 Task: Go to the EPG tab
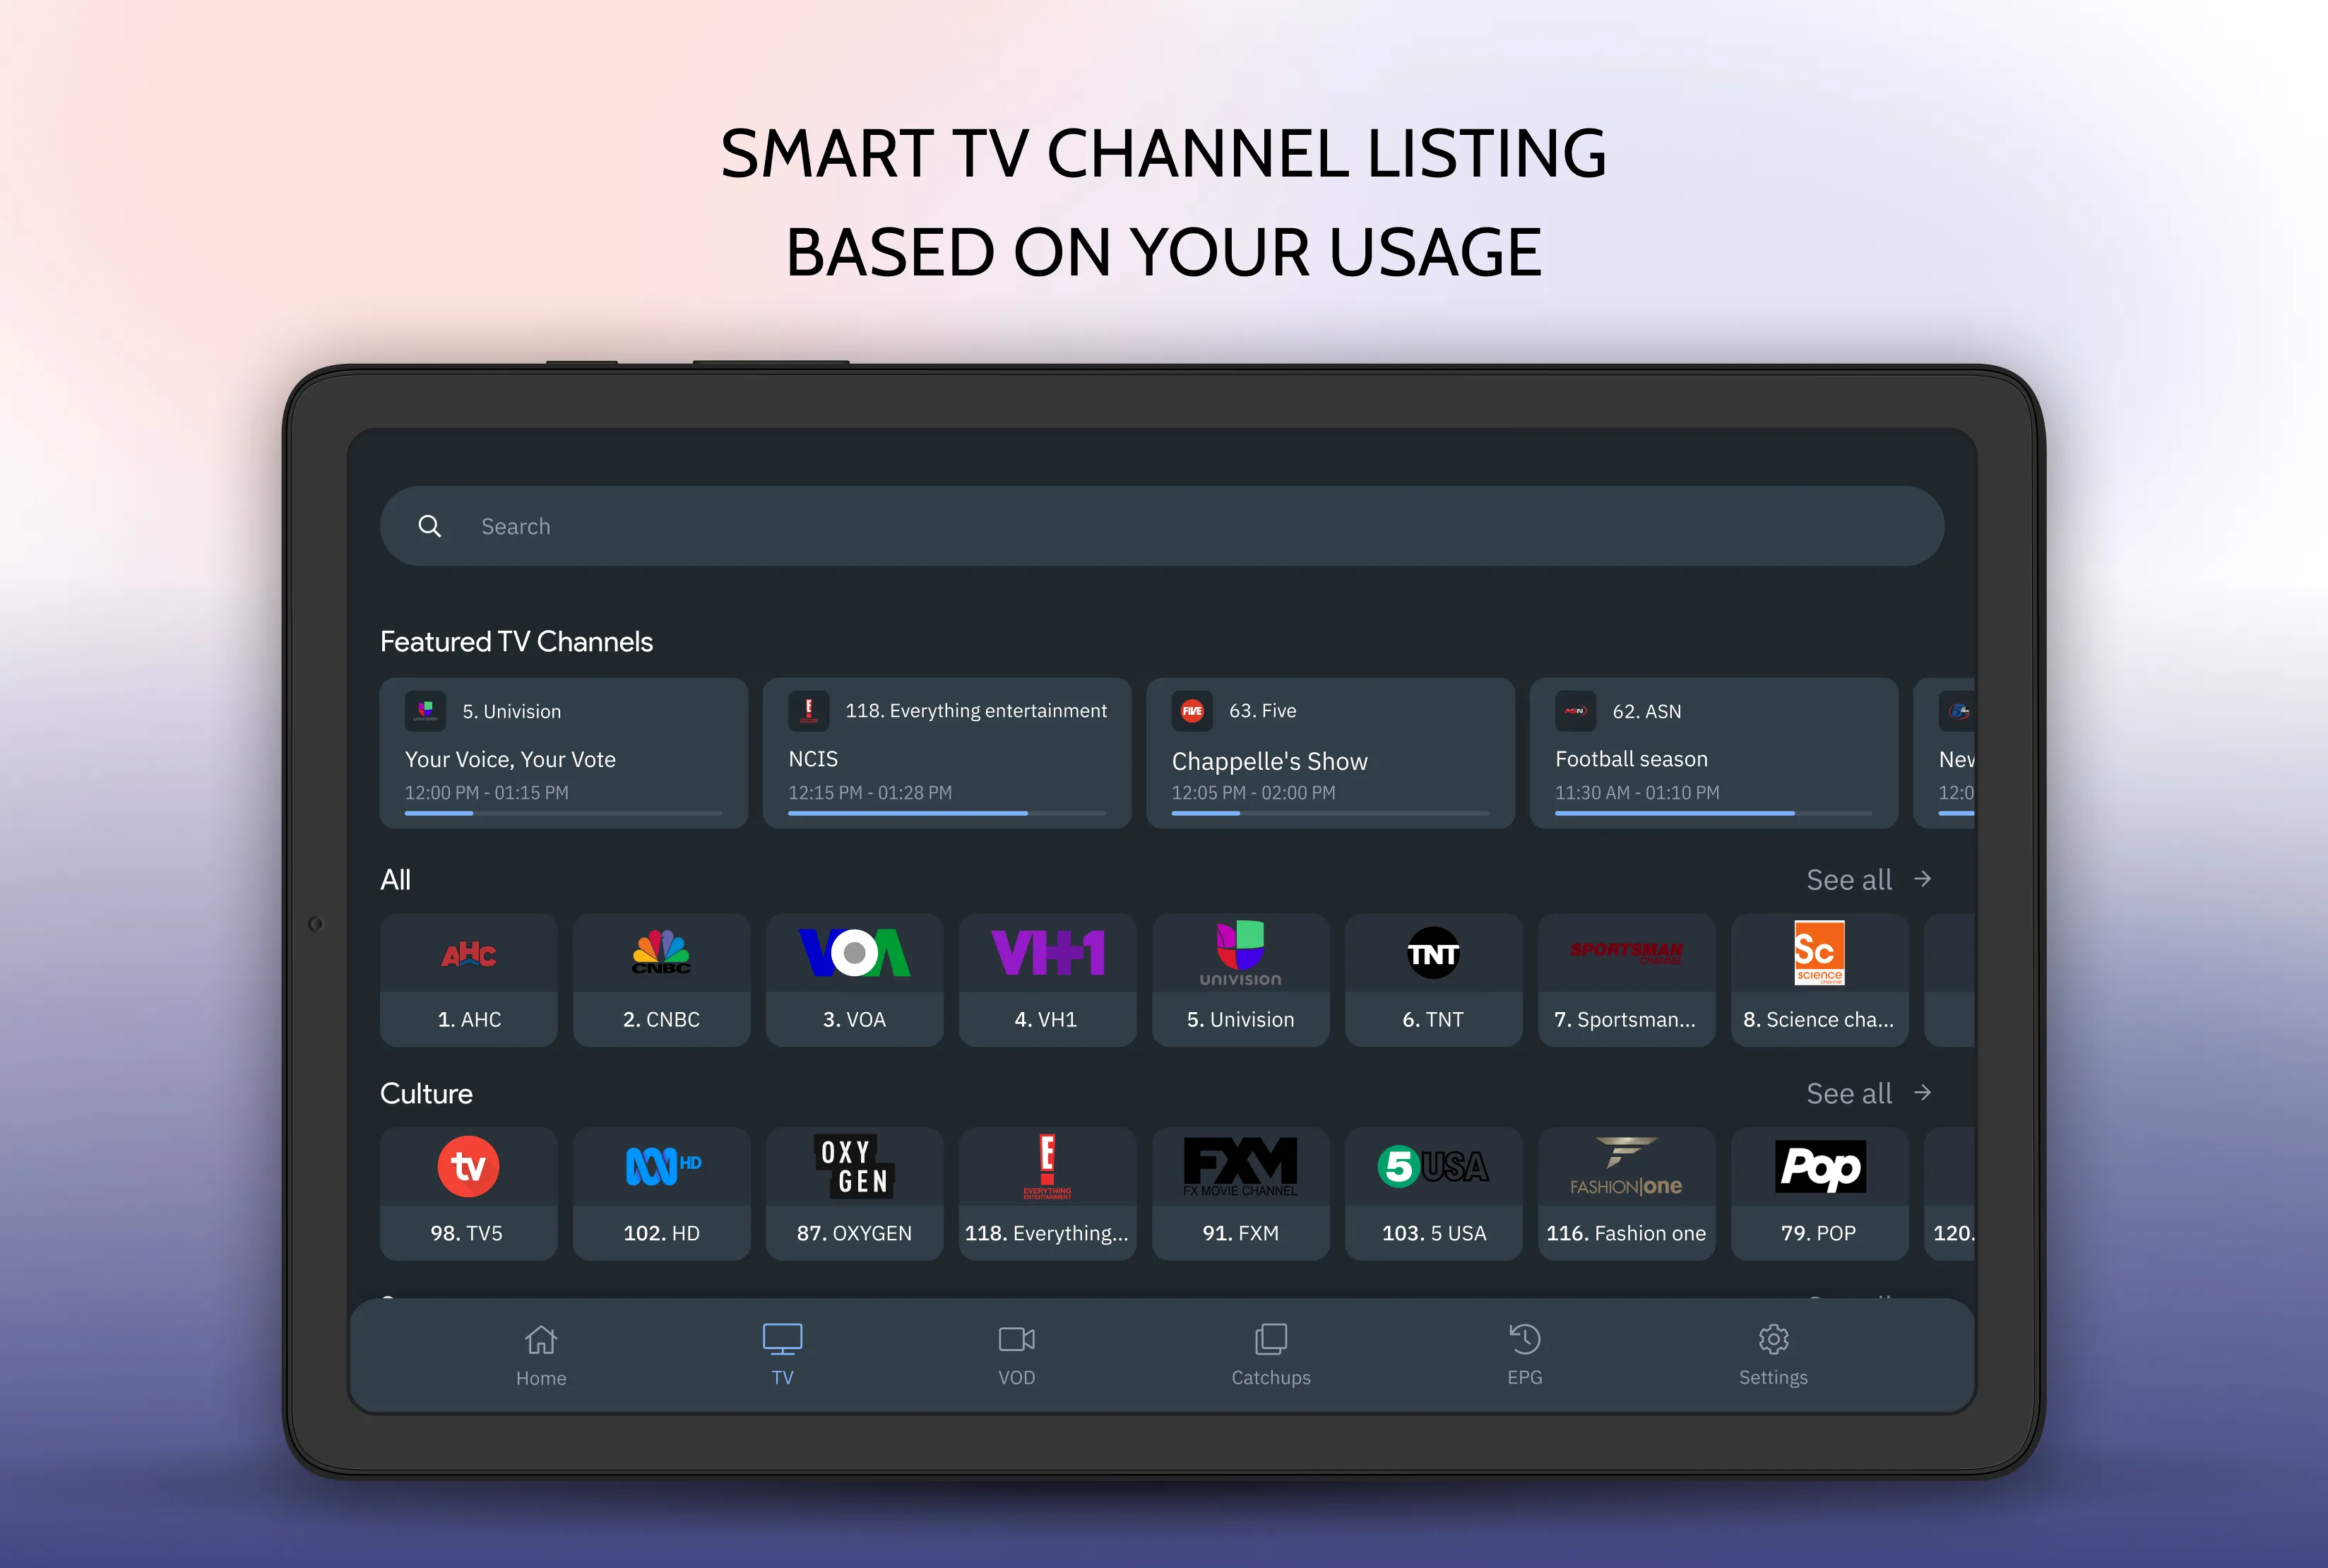pyautogui.click(x=1525, y=1355)
